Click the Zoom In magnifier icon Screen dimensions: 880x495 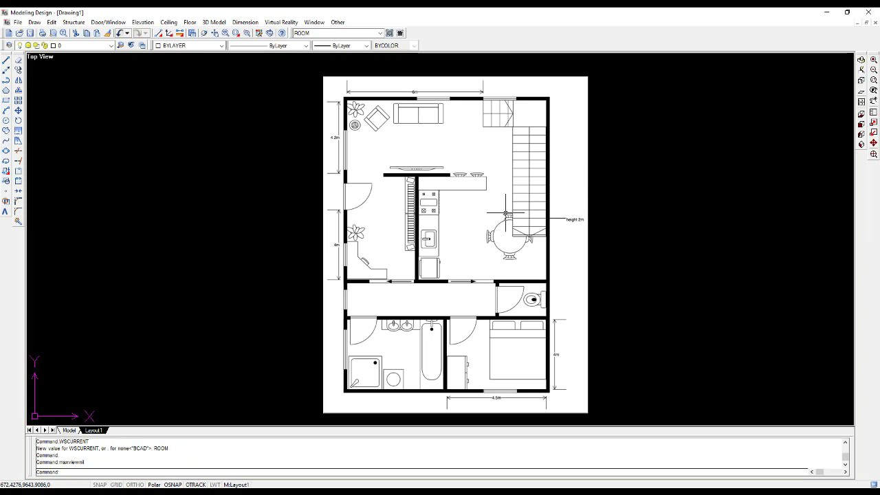(874, 60)
